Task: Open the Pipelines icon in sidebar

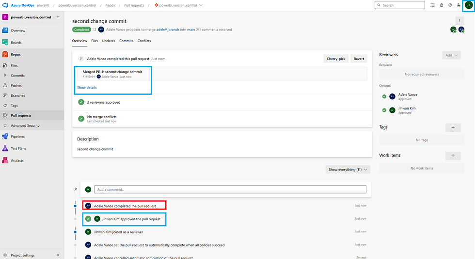Action: [5, 137]
